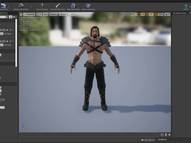This screenshot has height=143, width=191.
Task: Open the View Options menu
Action: 148,140
